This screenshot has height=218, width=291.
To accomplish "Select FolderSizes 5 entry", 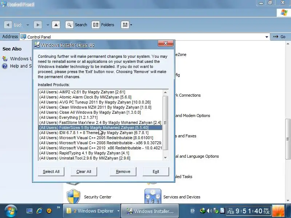I will tap(100, 128).
